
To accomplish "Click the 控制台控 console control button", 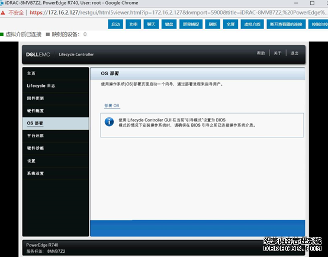I will (318, 24).
